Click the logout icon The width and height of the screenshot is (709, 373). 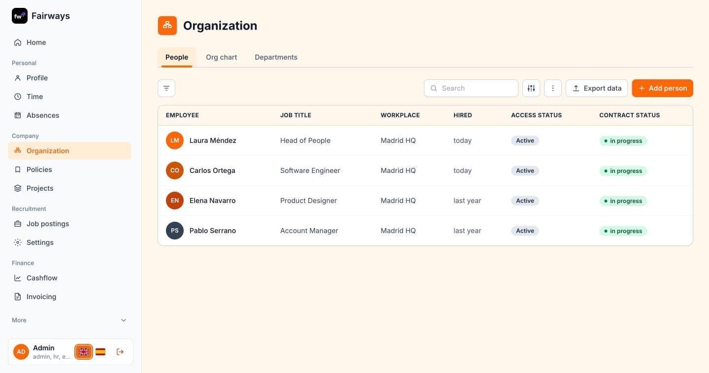point(120,352)
